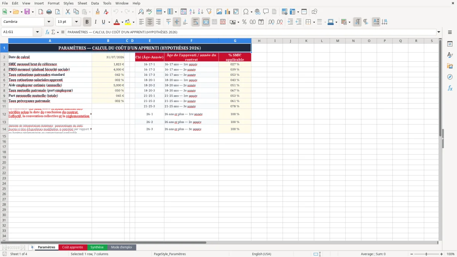Click the Format as Date icon
The image size is (457, 257).
click(261, 22)
